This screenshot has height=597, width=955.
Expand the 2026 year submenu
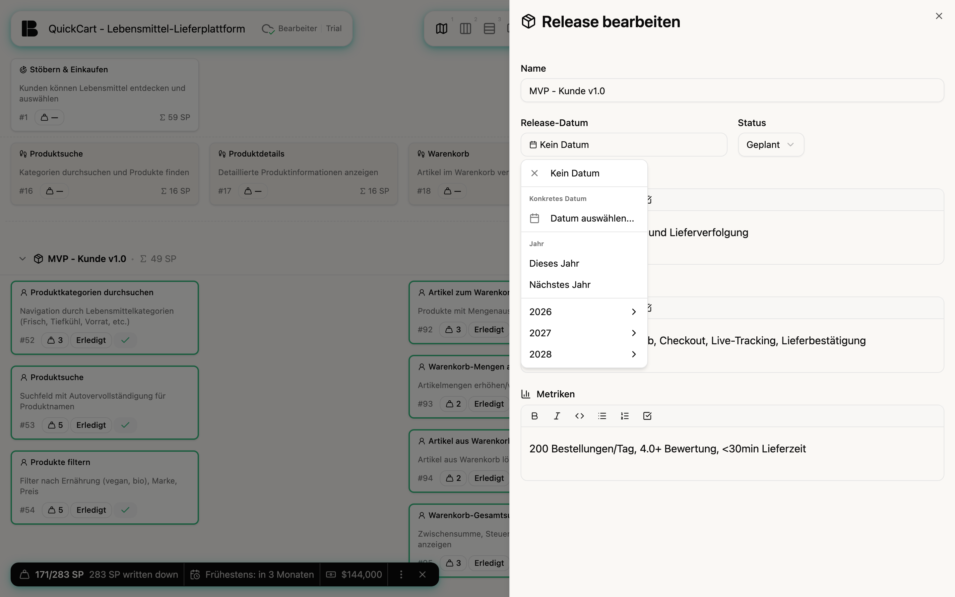pos(584,311)
